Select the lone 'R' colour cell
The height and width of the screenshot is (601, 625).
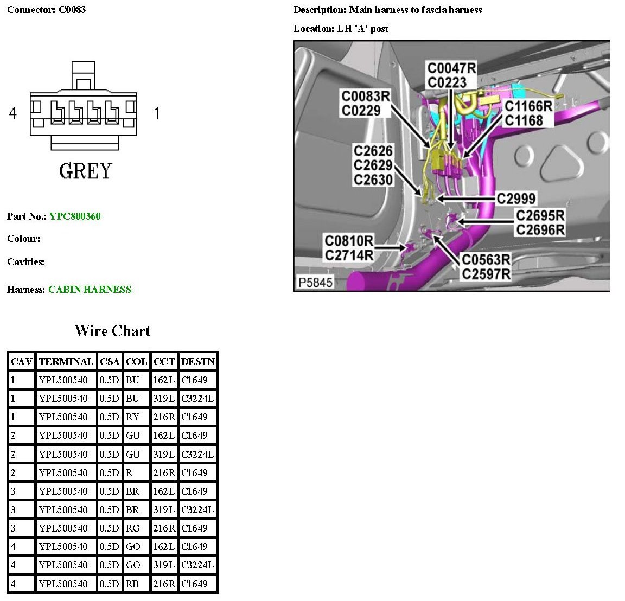coord(136,472)
